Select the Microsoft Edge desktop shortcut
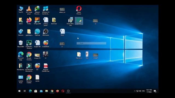This screenshot has height=98, width=175. (21, 56)
